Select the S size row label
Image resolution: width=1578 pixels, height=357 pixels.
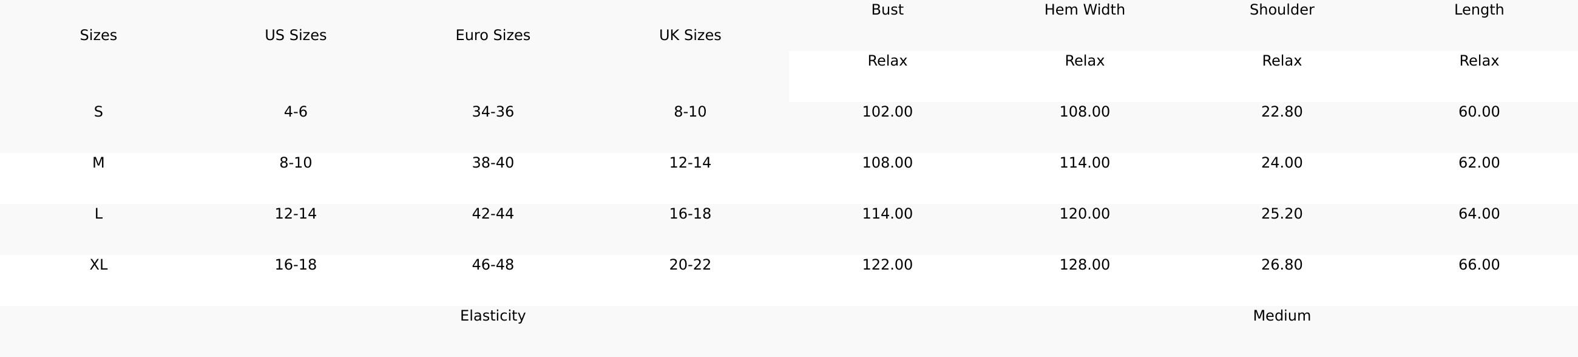98,112
